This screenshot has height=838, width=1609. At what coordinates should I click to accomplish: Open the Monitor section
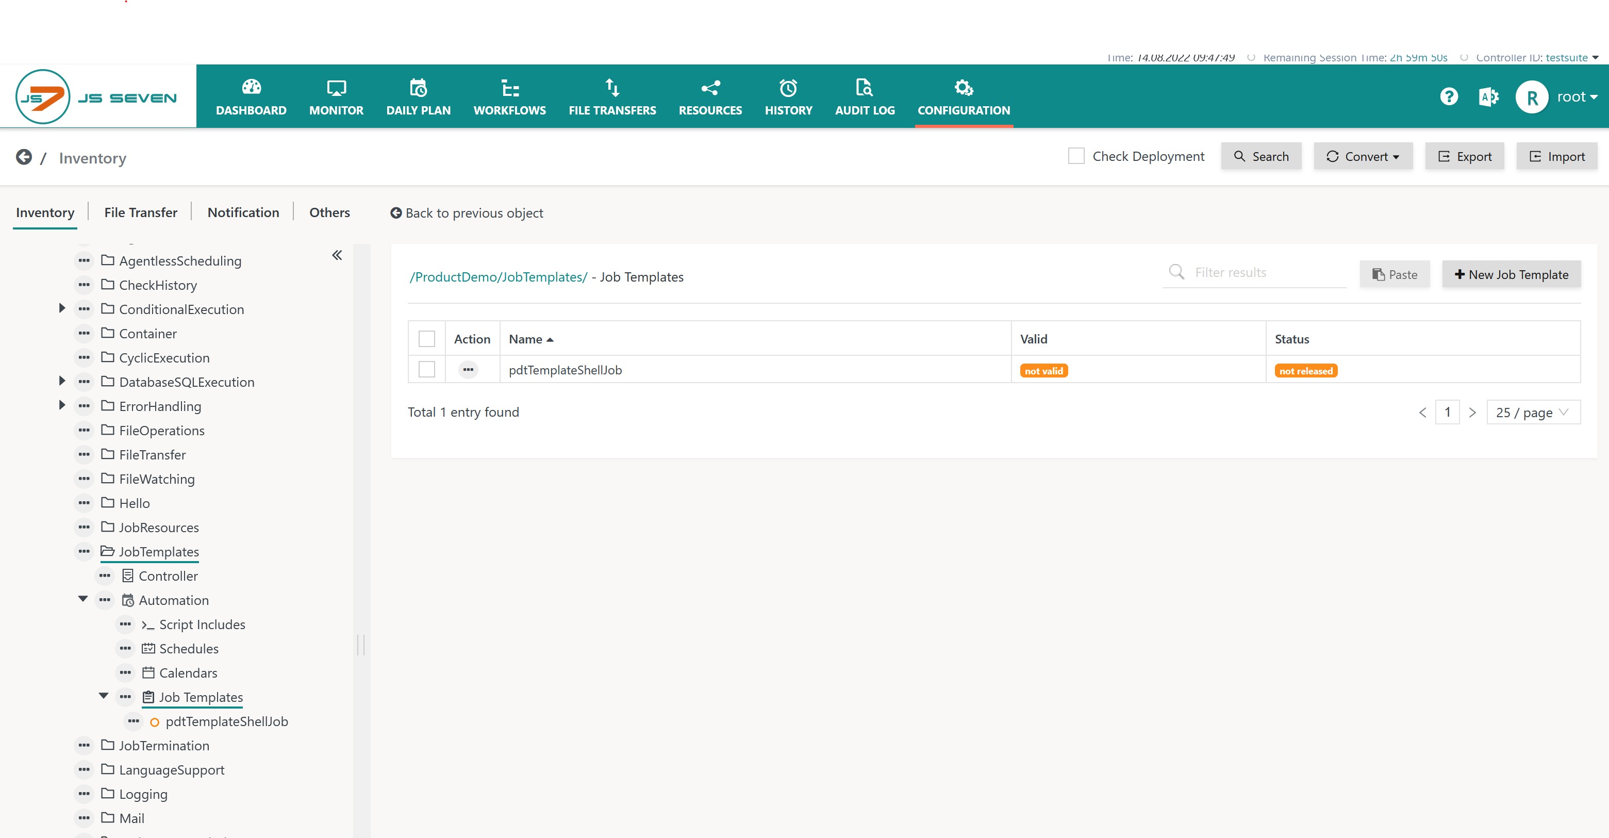pyautogui.click(x=336, y=97)
